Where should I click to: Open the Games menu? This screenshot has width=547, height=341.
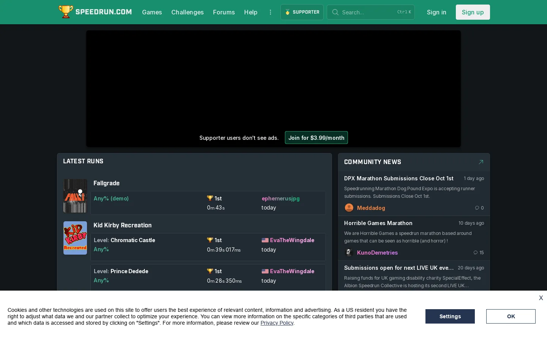coord(152,12)
